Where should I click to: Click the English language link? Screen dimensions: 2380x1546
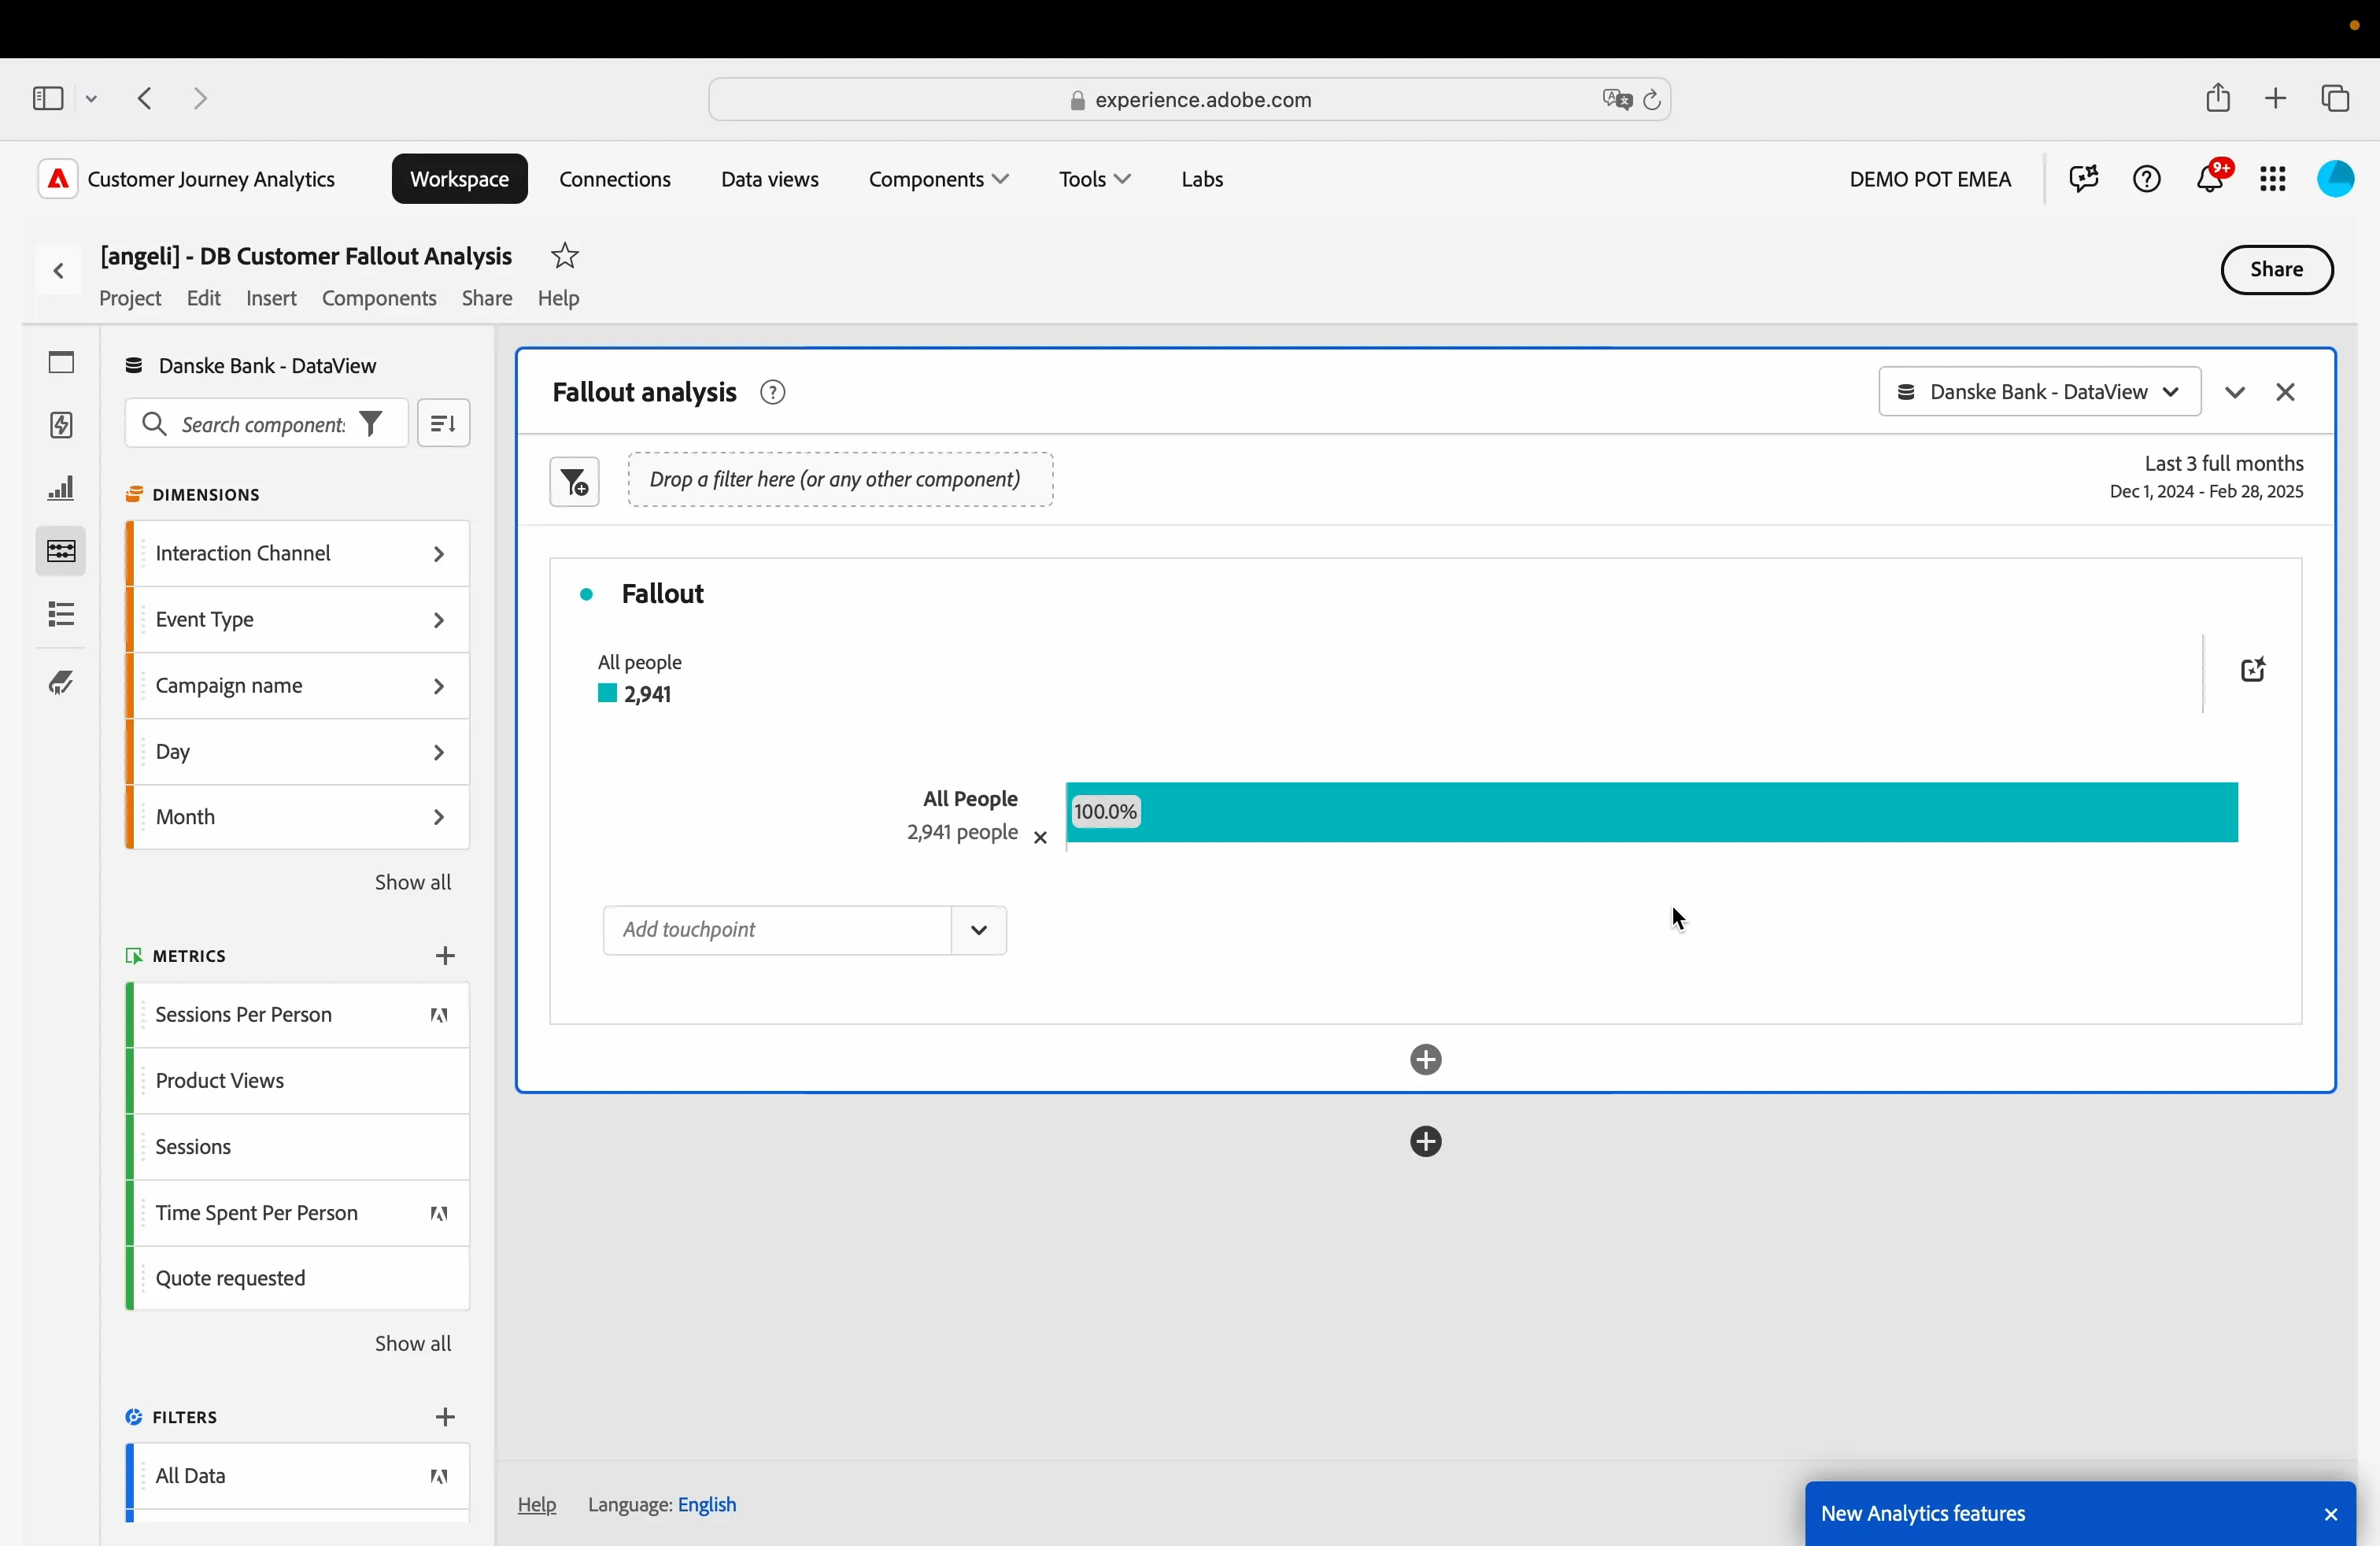click(x=707, y=1504)
